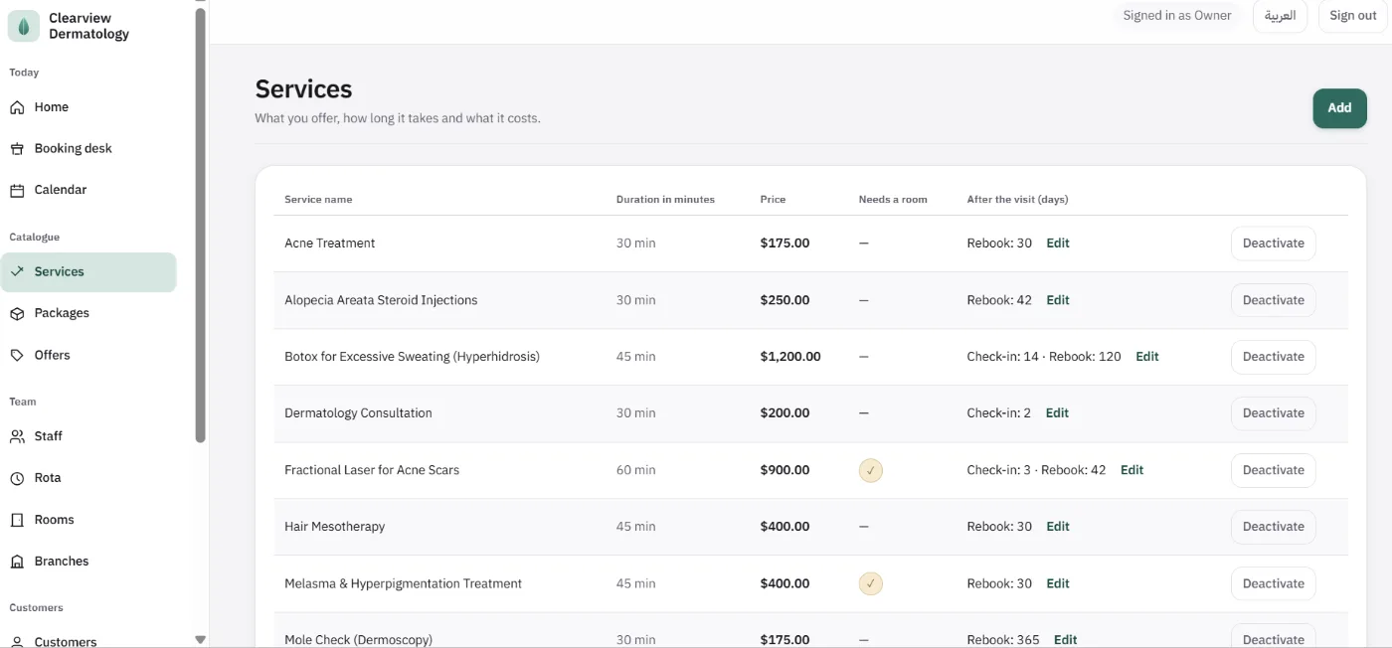Click the "Duration in minutes" column header
The width and height of the screenshot is (1392, 648).
(665, 200)
